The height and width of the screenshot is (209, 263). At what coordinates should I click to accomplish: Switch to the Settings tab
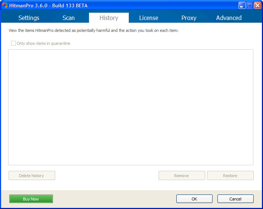click(x=29, y=18)
